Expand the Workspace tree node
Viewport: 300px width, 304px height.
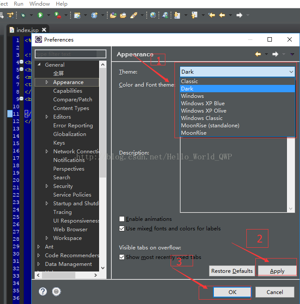pyautogui.click(x=47, y=238)
